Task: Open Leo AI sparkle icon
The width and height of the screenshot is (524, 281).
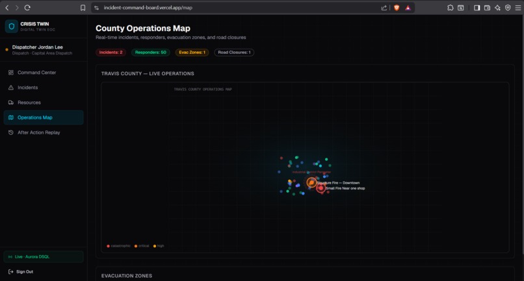Action: (497, 8)
